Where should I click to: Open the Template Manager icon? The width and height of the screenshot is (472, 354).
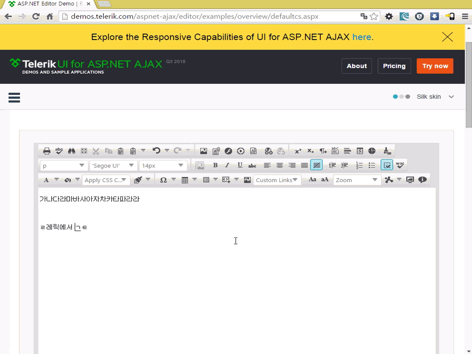(254, 151)
